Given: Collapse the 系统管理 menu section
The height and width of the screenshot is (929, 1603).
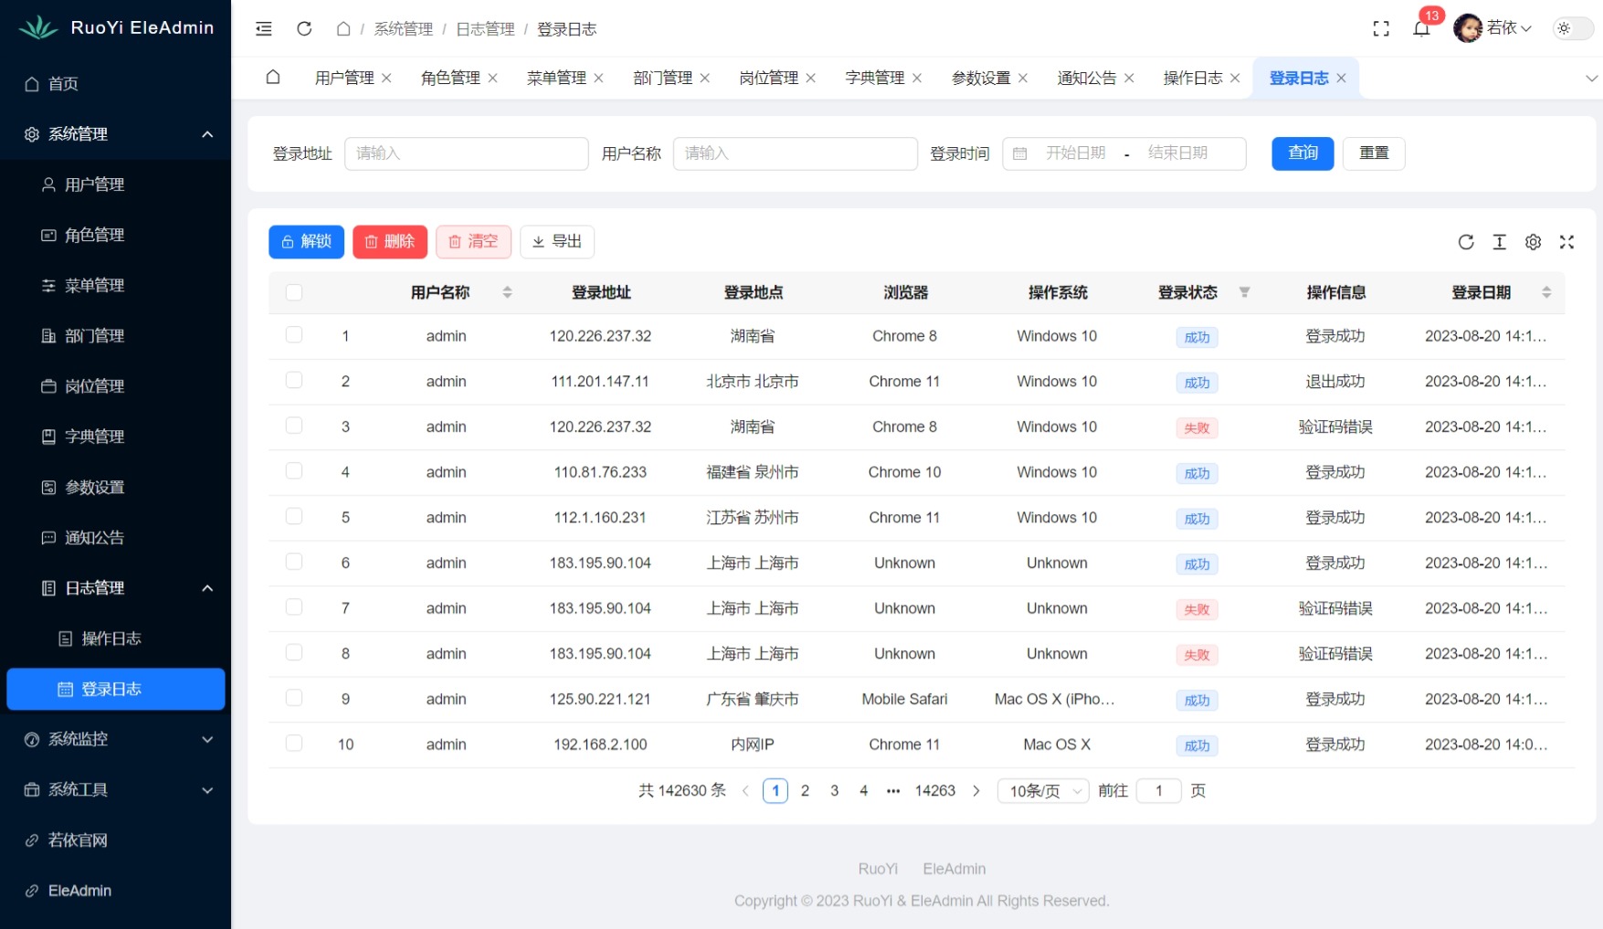Looking at the screenshot, I should [x=115, y=133].
